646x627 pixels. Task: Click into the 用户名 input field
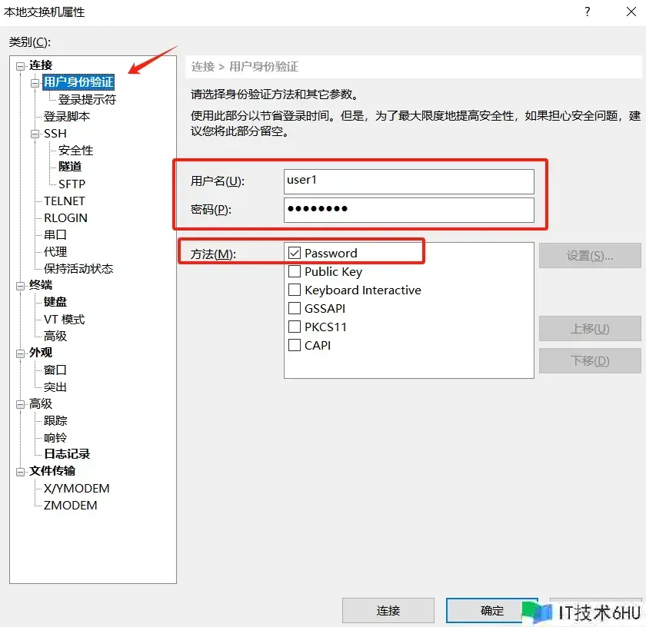point(408,181)
